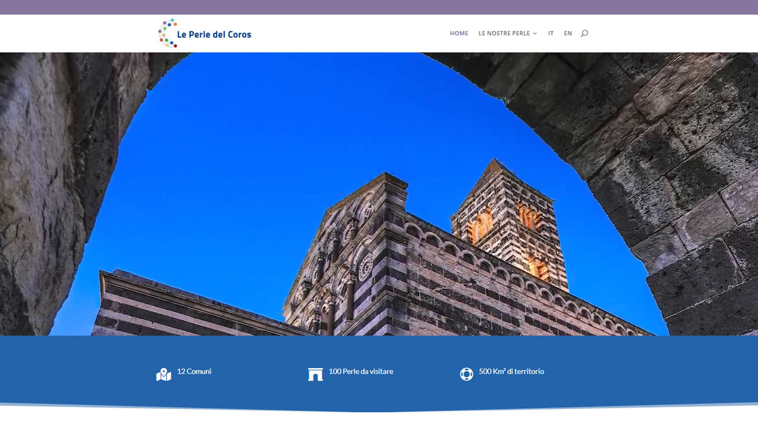Screen dimensions: 758x426
Task: Switch language to EN
Action: [x=568, y=33]
